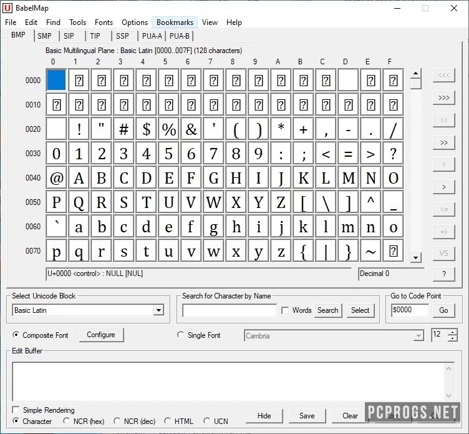Click the Search button
The image size is (469, 434).
[x=328, y=310]
